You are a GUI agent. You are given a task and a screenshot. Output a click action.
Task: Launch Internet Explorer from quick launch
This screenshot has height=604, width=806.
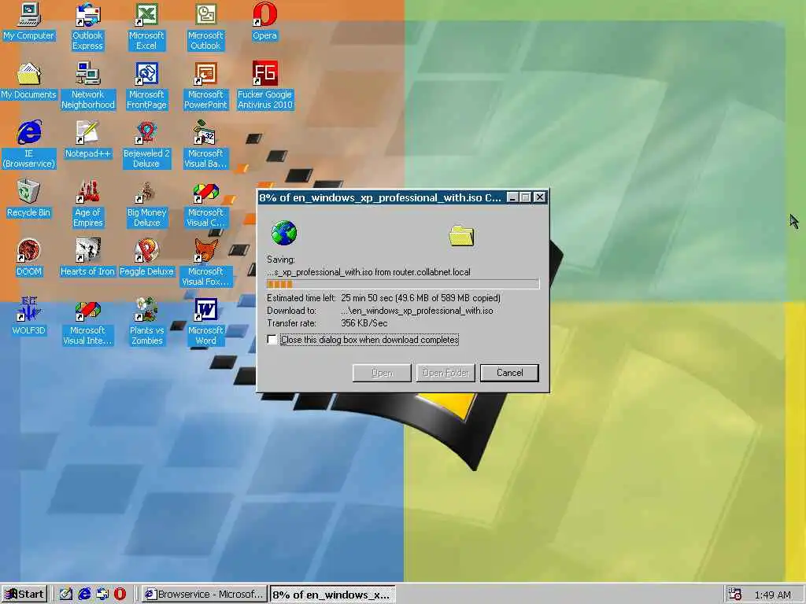[84, 595]
